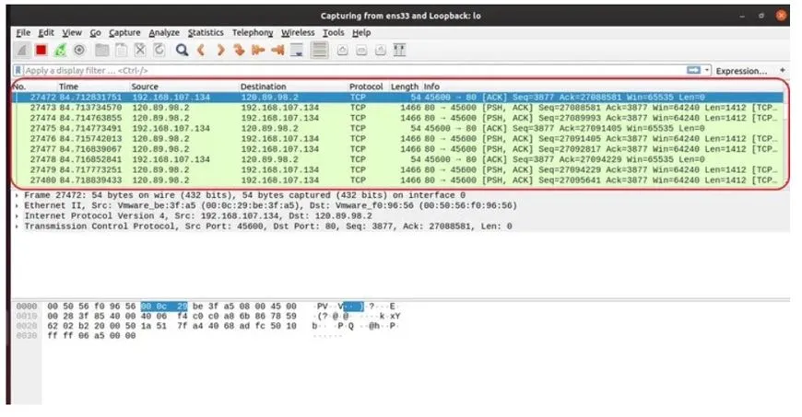
Task: Select packet 27480 in the list
Action: 397,180
